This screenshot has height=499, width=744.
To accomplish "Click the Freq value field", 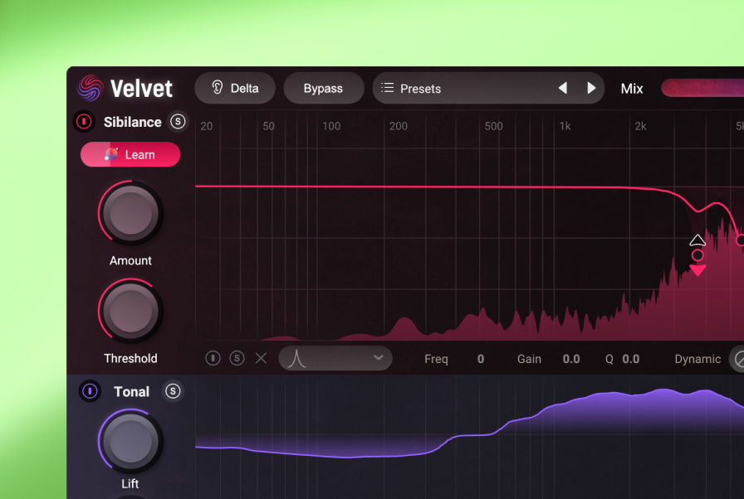I will click(x=480, y=359).
